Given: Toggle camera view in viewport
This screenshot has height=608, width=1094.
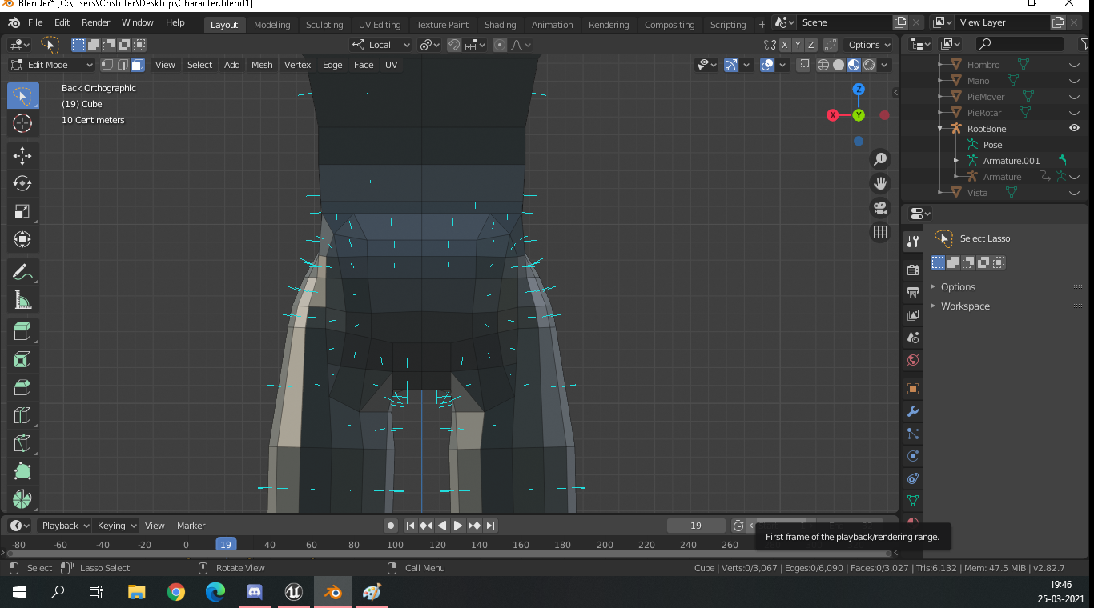Looking at the screenshot, I should [x=880, y=208].
